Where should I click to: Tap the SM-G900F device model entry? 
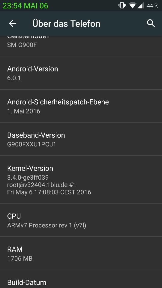81,46
